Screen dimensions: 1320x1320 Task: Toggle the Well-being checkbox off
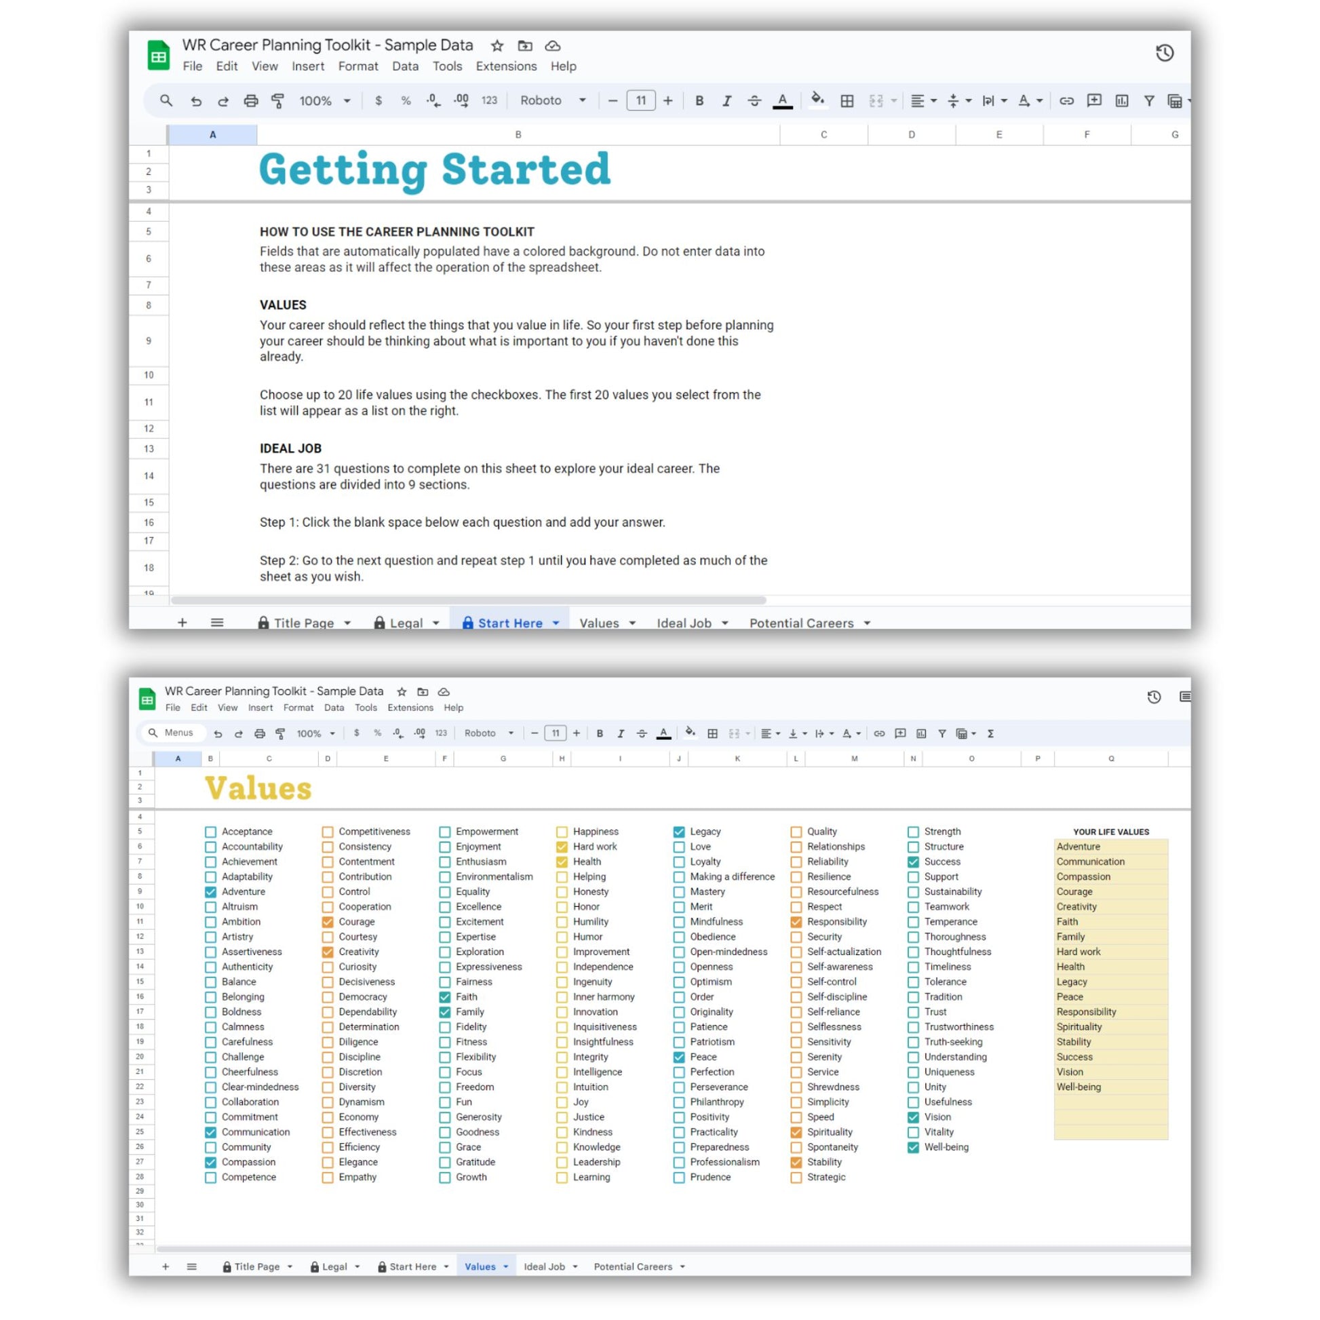(913, 1147)
